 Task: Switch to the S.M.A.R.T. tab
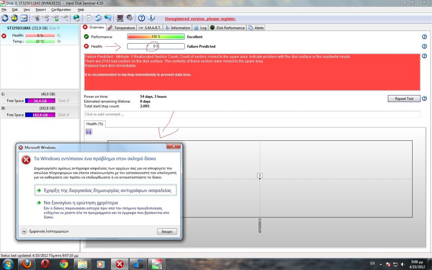[149, 28]
